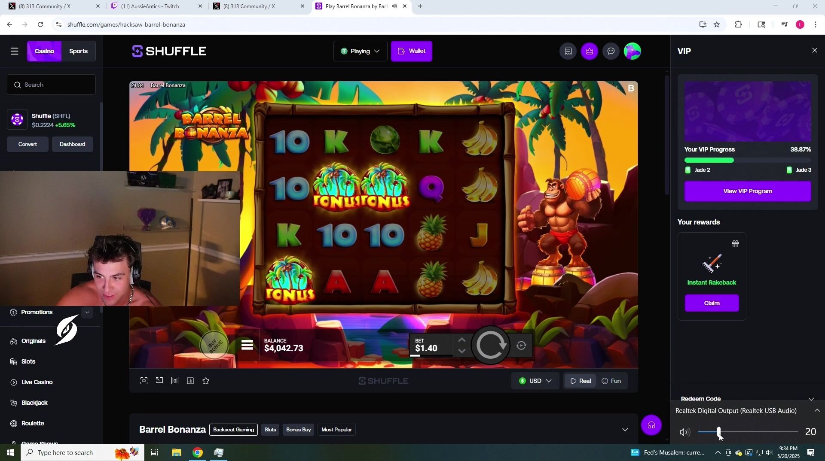Screen dimensions: 825x461
Task: Open Chrome extensions icon
Action: click(738, 25)
